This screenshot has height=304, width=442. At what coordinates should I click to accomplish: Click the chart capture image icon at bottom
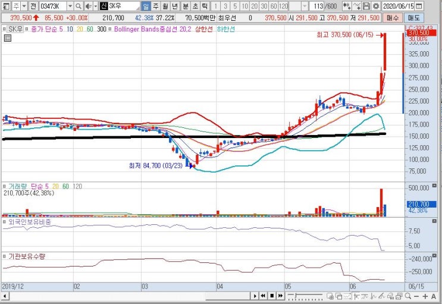[399, 296]
